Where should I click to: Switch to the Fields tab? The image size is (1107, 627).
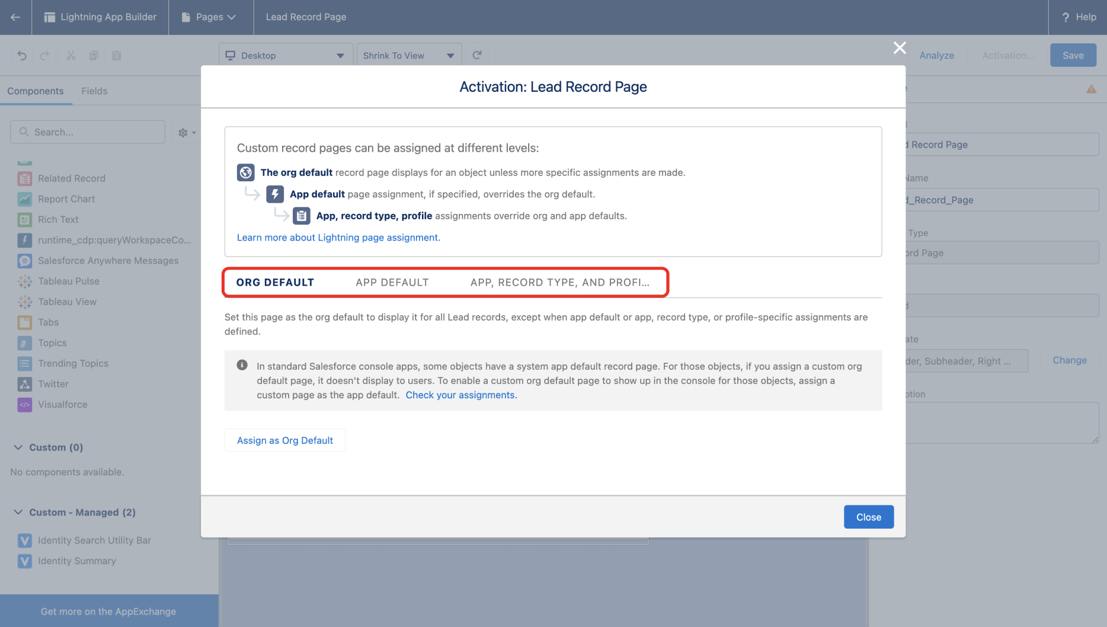pos(94,91)
